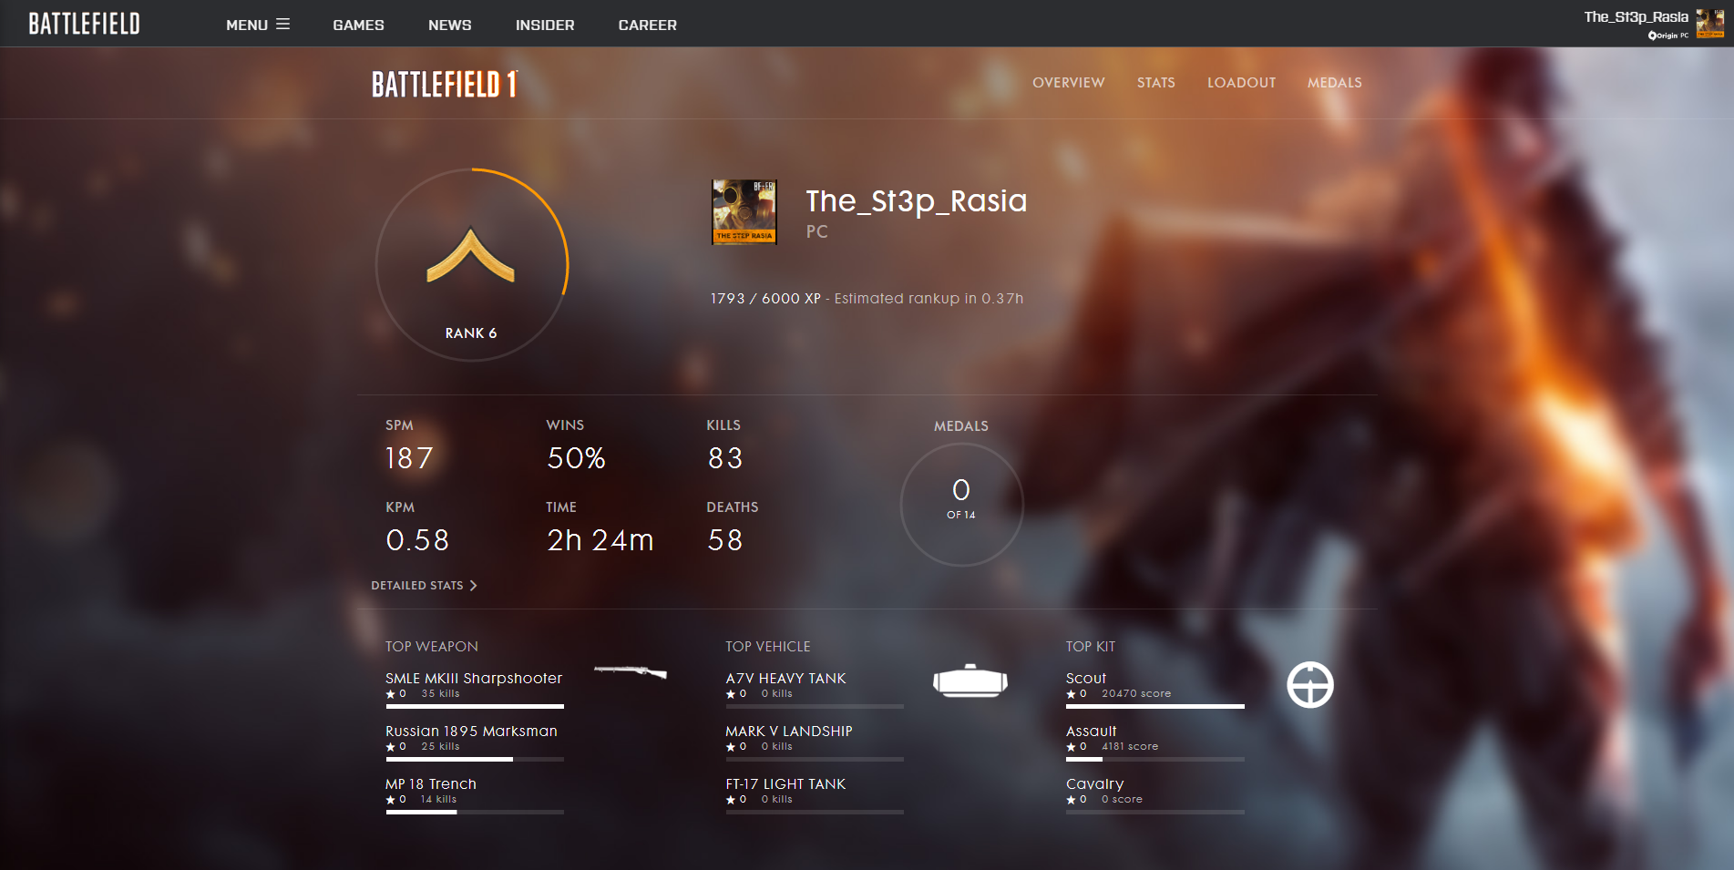This screenshot has width=1734, height=870.
Task: Click the Battlefield logo in top bar
Action: click(84, 24)
